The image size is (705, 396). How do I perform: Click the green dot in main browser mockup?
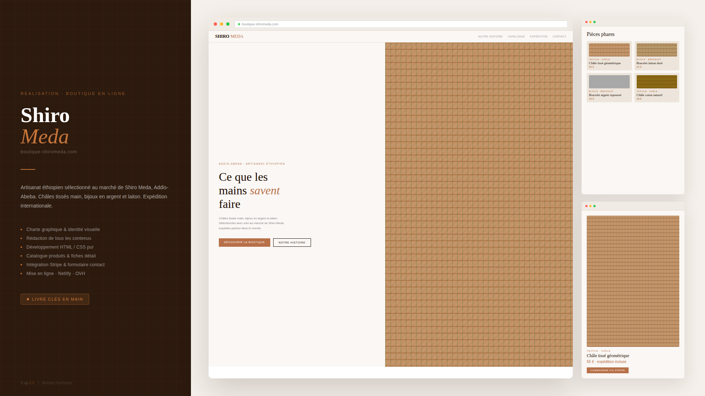pos(228,24)
